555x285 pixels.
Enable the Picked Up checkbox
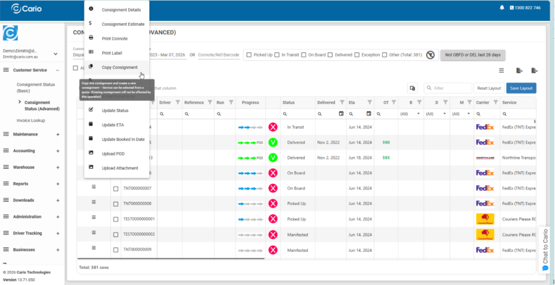249,55
